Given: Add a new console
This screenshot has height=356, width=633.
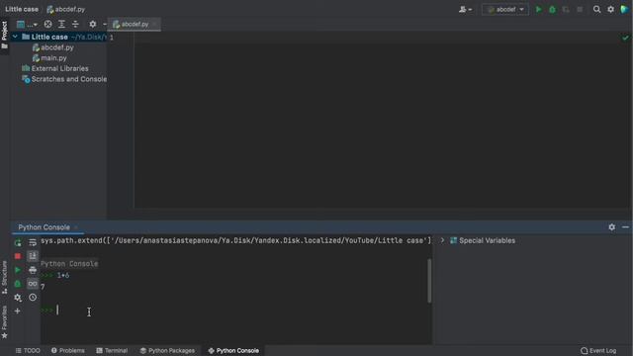Looking at the screenshot, I should pos(18,311).
